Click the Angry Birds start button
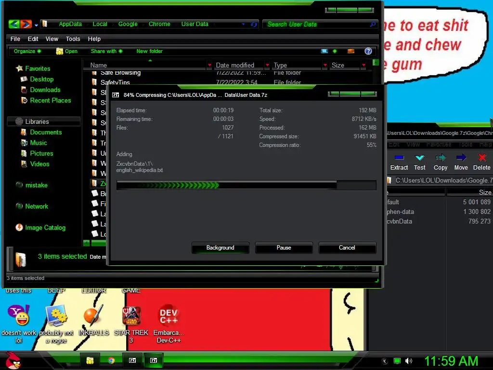 pos(13,360)
